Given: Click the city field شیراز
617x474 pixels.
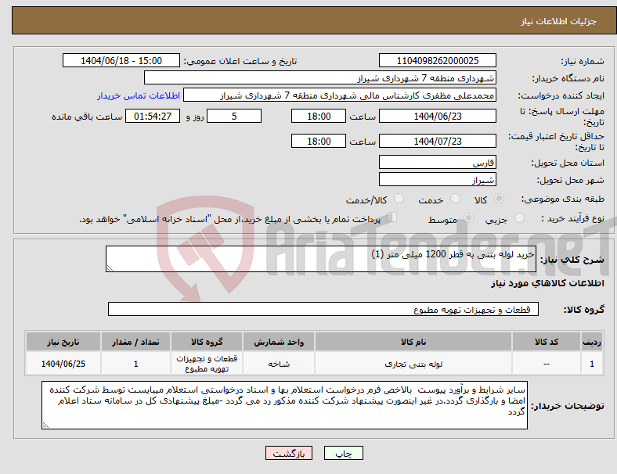Looking at the screenshot, I should (438, 179).
